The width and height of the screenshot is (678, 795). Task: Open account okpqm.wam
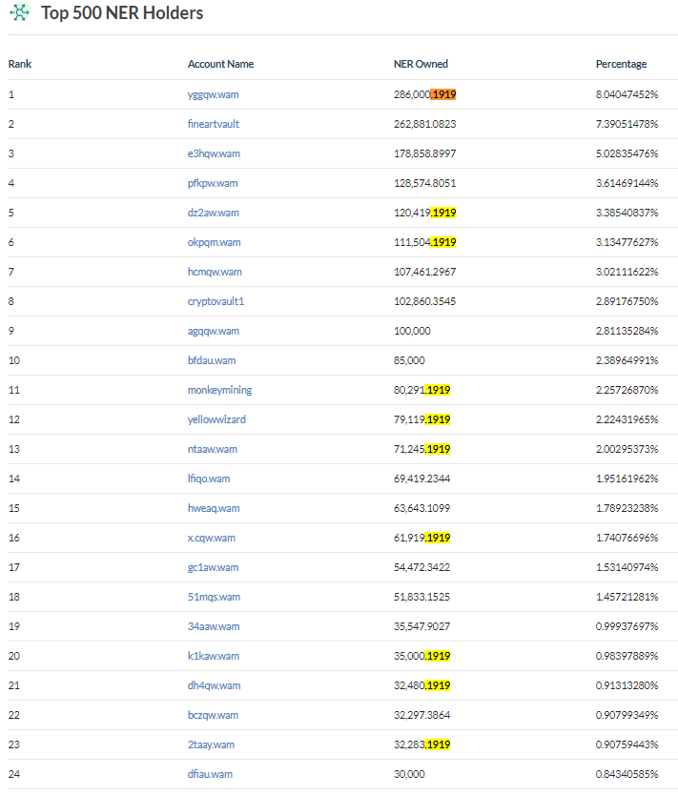[214, 242]
